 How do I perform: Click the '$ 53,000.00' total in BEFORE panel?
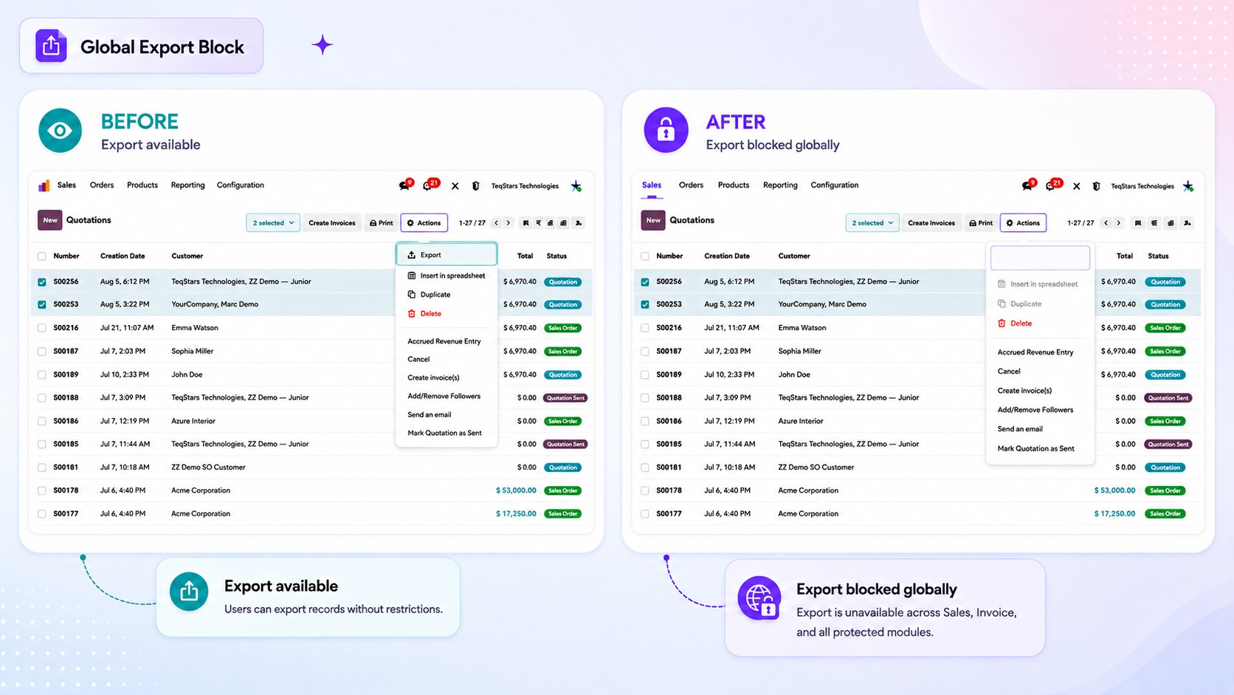tap(516, 490)
